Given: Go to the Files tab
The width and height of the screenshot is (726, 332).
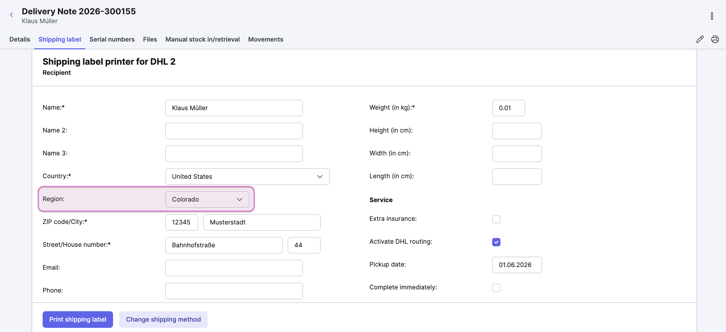Looking at the screenshot, I should [x=150, y=39].
